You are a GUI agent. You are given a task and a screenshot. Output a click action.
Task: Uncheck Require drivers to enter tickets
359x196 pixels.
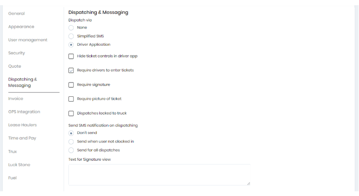(71, 71)
